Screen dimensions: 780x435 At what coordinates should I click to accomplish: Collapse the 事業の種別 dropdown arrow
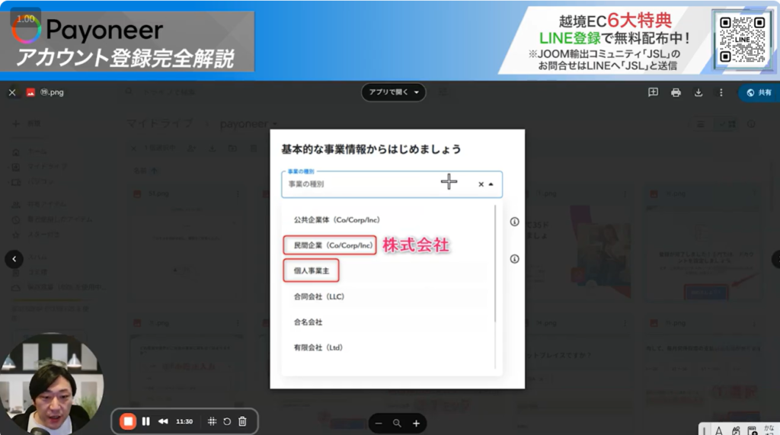tap(491, 184)
